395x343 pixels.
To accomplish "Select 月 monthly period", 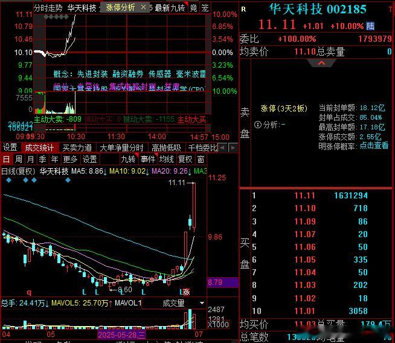I will (x=30, y=159).
